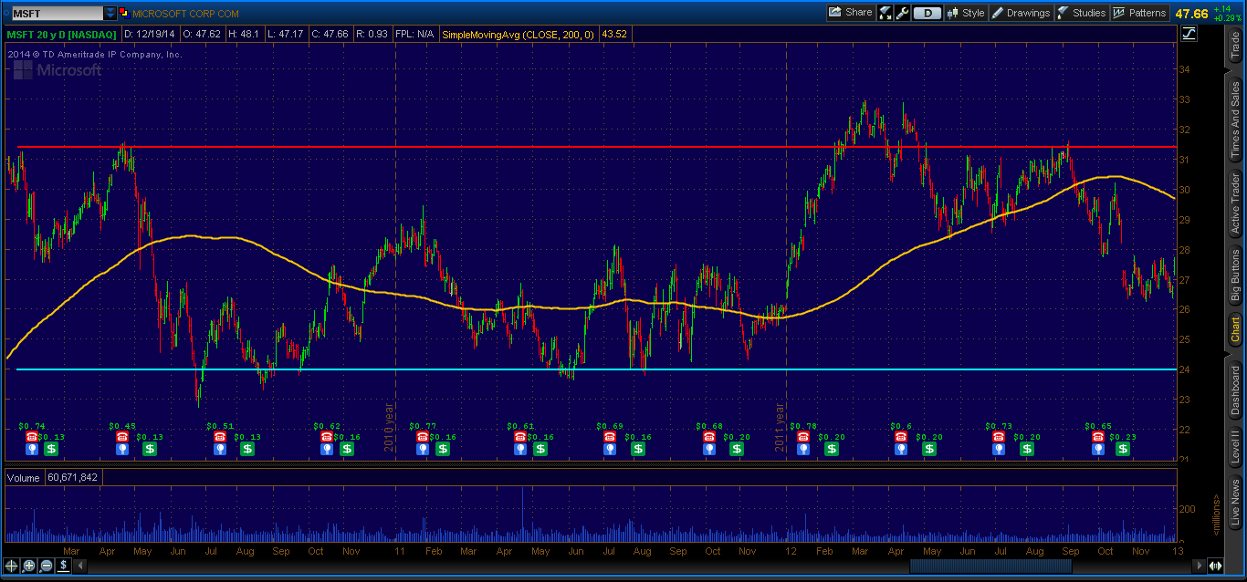Image resolution: width=1247 pixels, height=582 pixels.
Task: Open the Trade side tab
Action: tap(1235, 46)
